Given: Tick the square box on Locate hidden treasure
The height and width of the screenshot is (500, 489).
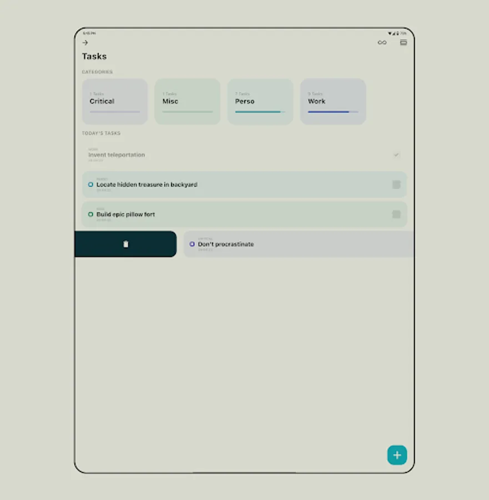Looking at the screenshot, I should click(396, 184).
